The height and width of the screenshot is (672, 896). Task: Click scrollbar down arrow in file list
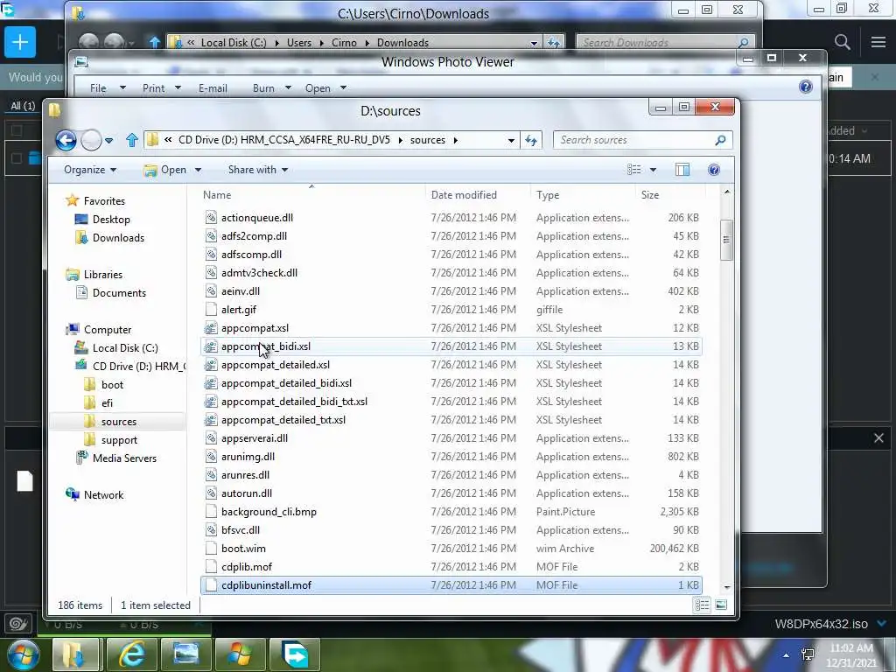727,587
